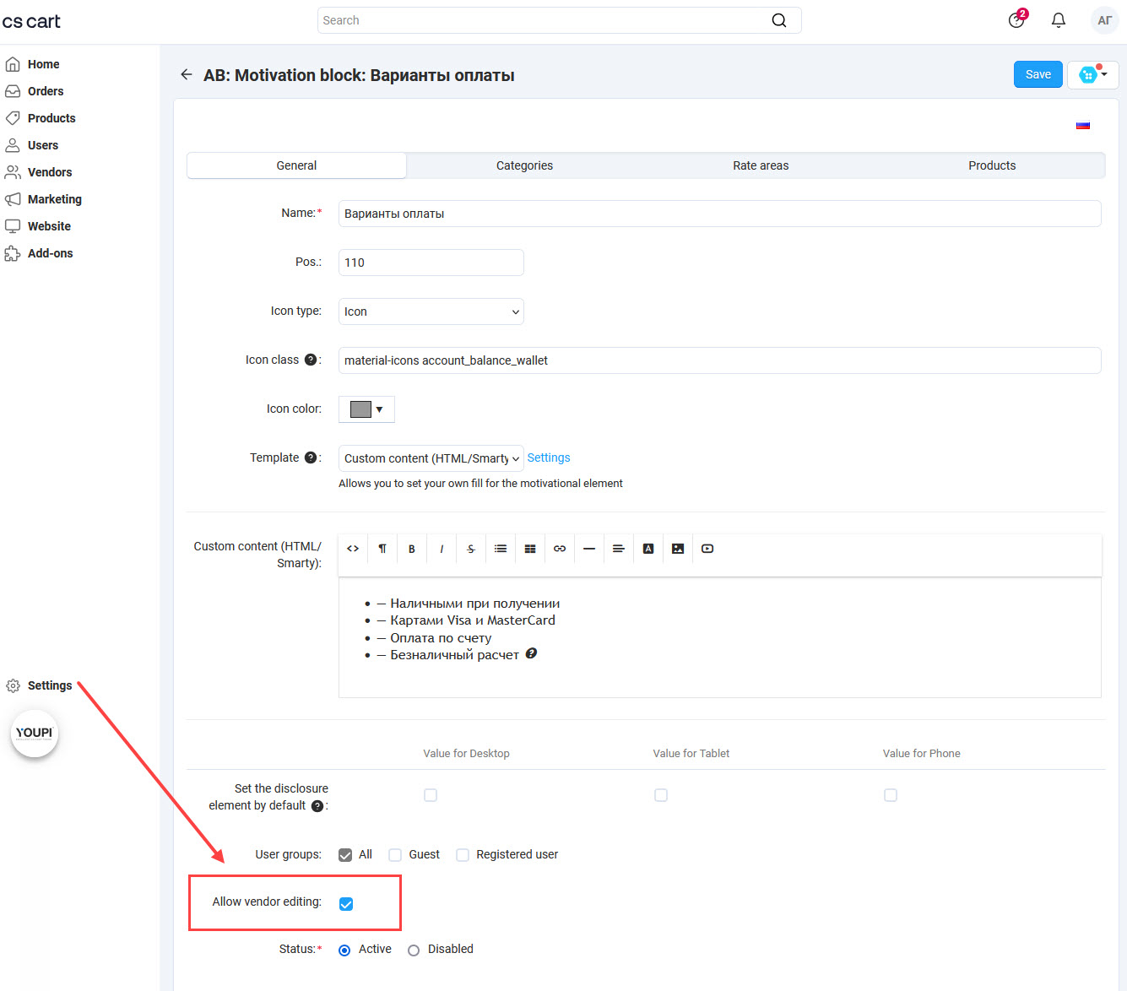Click the blue Save button
Image resolution: width=1127 pixels, height=991 pixels.
point(1038,74)
